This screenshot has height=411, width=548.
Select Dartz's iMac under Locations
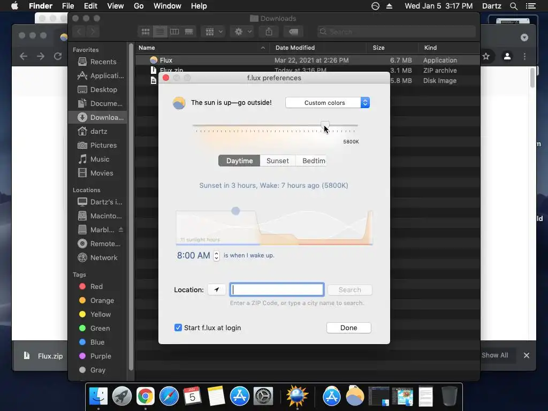click(97, 202)
